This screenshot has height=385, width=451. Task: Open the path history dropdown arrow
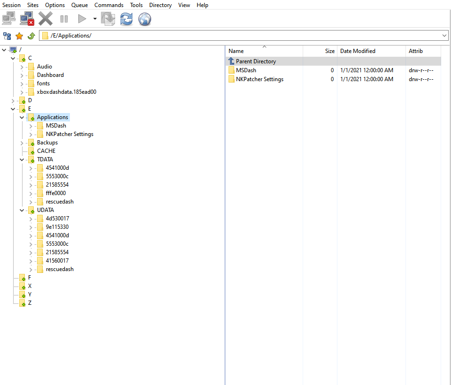tap(444, 36)
